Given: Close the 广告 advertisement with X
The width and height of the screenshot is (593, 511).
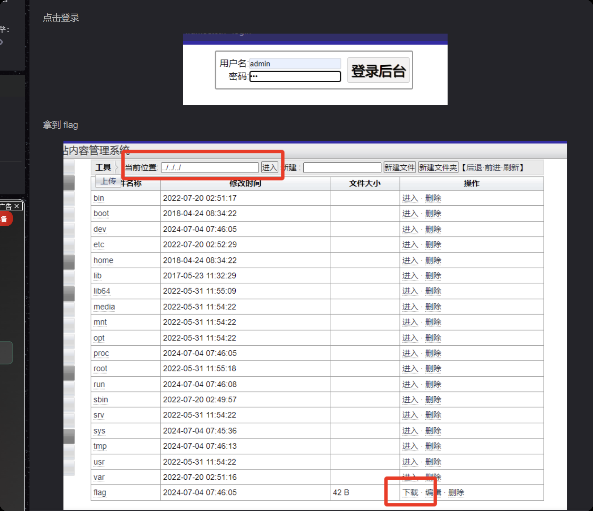Looking at the screenshot, I should (17, 206).
